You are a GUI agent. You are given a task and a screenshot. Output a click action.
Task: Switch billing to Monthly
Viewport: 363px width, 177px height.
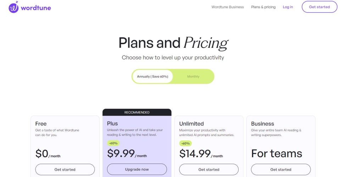pos(193,76)
